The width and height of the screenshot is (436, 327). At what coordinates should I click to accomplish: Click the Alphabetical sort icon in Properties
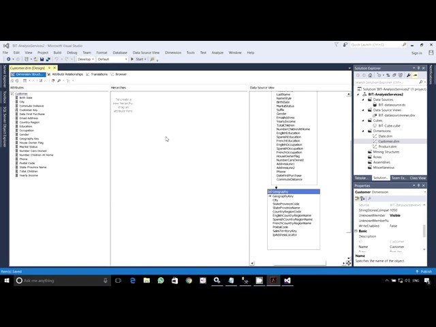point(362,198)
